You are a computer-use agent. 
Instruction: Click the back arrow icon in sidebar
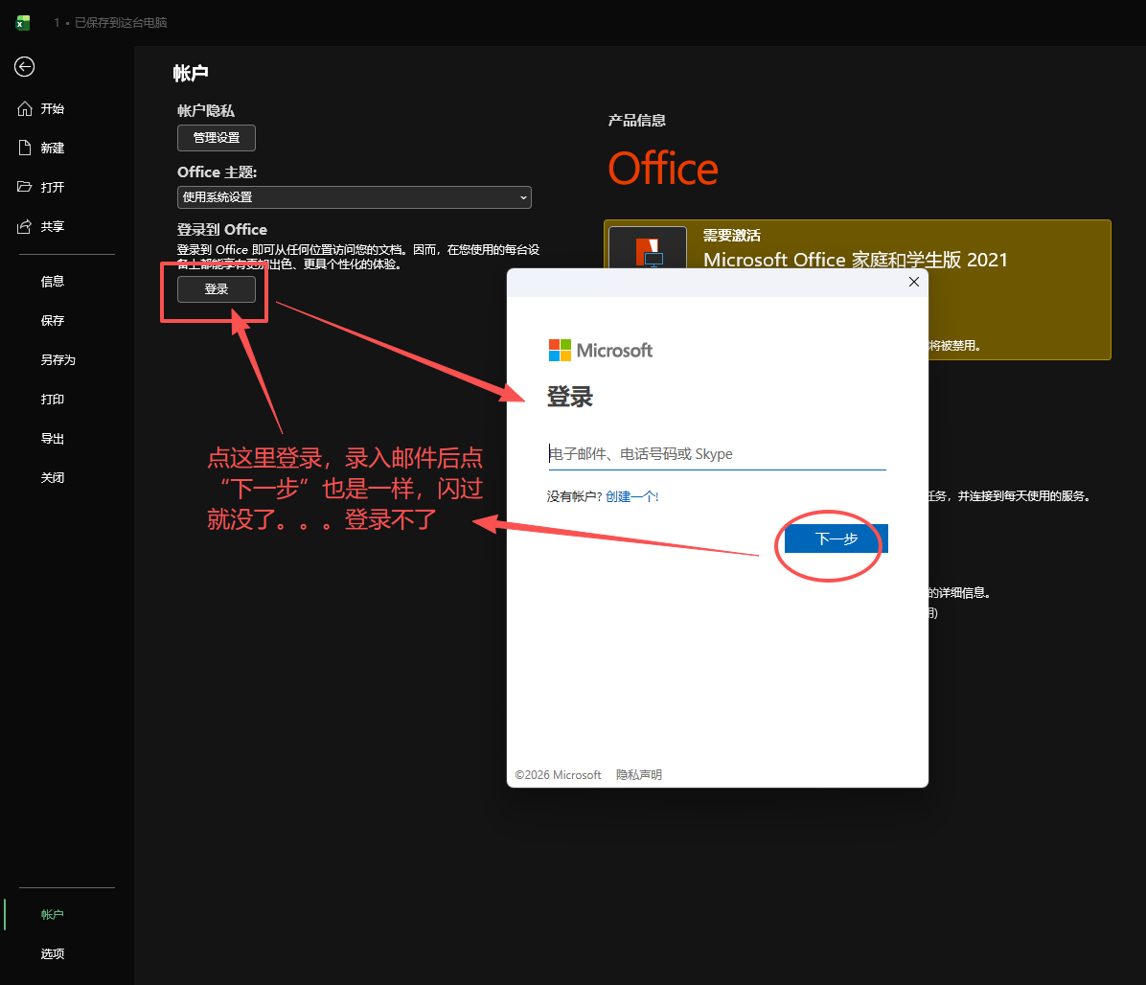(x=24, y=66)
